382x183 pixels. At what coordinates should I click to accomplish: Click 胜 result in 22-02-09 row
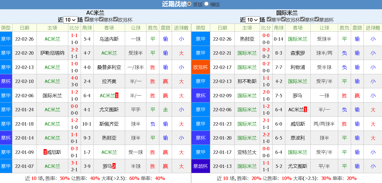(x=344, y=96)
